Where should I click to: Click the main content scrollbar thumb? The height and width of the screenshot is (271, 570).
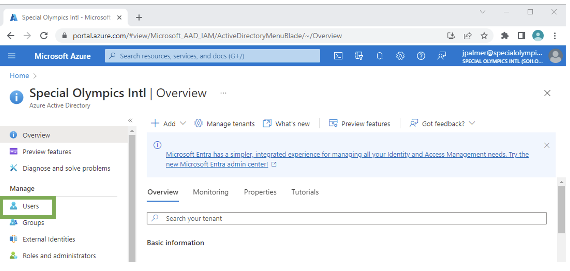point(562,210)
